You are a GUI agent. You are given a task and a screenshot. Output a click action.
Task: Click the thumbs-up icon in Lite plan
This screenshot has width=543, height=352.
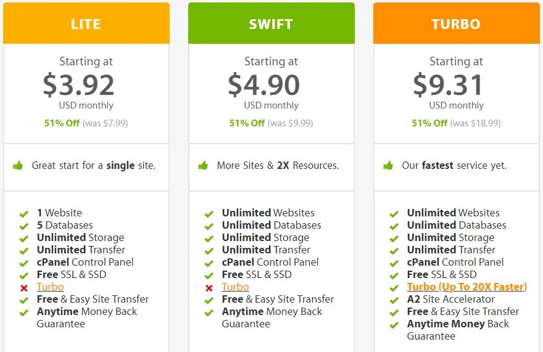18,166
